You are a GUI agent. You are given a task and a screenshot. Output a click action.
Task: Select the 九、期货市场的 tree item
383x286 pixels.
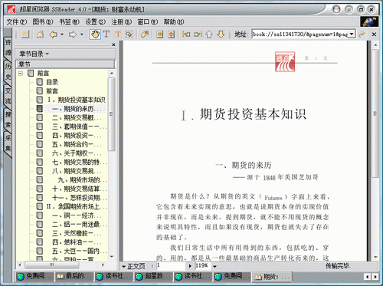pyautogui.click(x=82, y=180)
